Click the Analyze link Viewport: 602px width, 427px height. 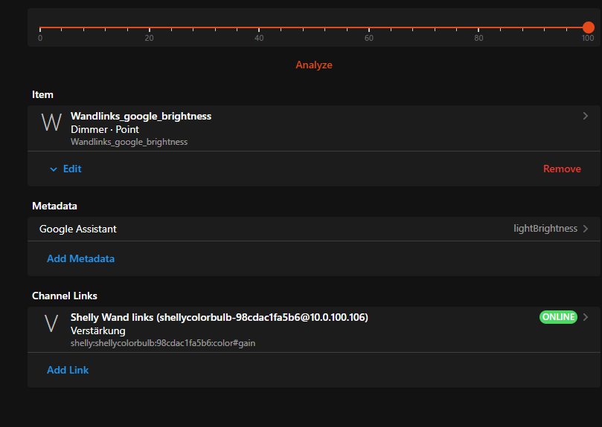[314, 65]
